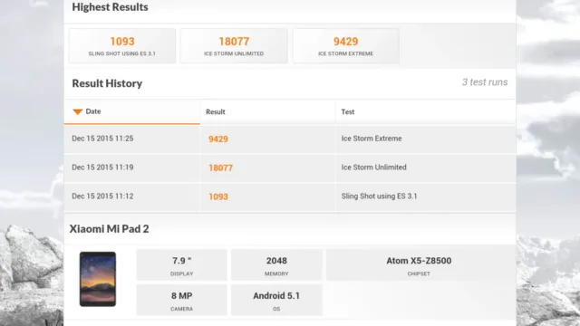The image size is (580, 326).
Task: Click the 3 test runs label
Action: click(485, 82)
